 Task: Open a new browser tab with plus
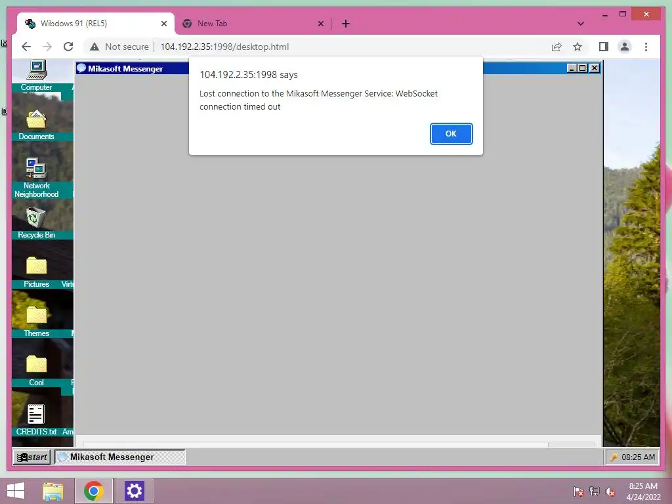tap(346, 24)
